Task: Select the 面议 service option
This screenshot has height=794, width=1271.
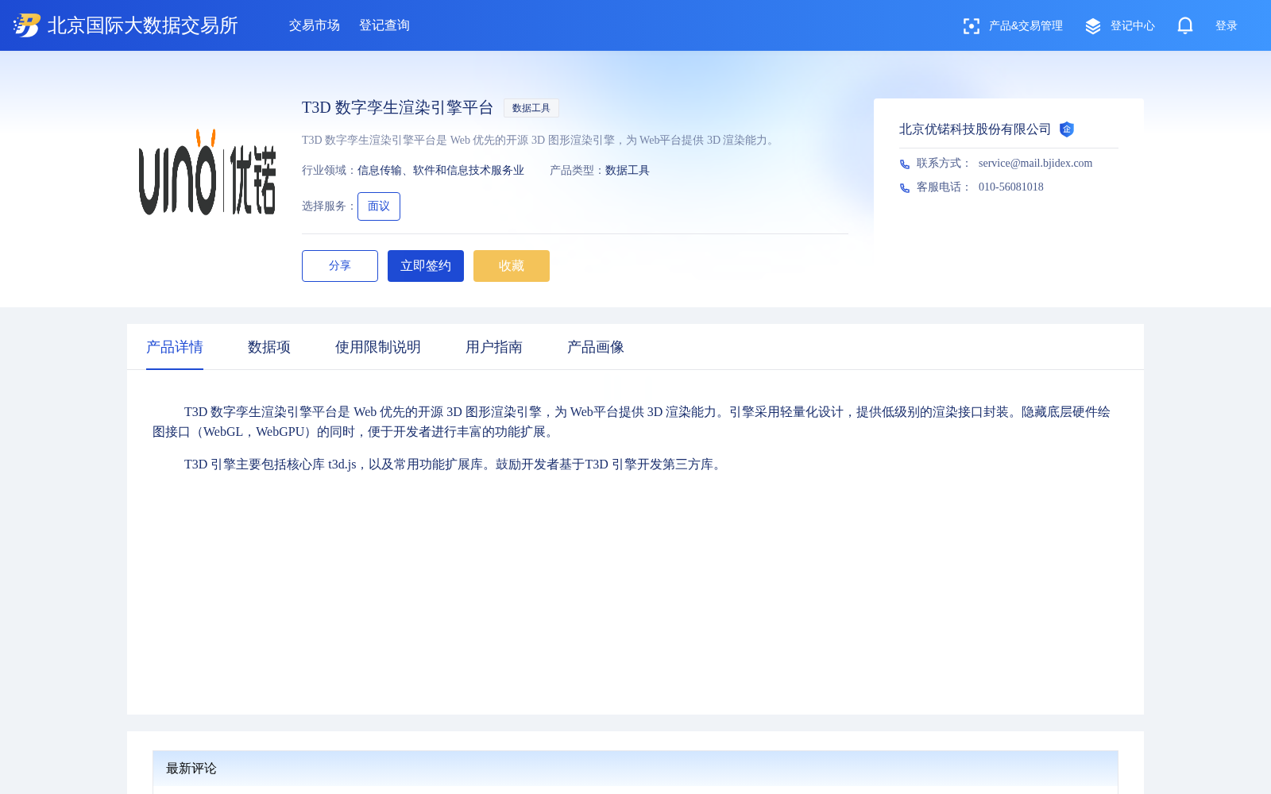Action: tap(379, 206)
